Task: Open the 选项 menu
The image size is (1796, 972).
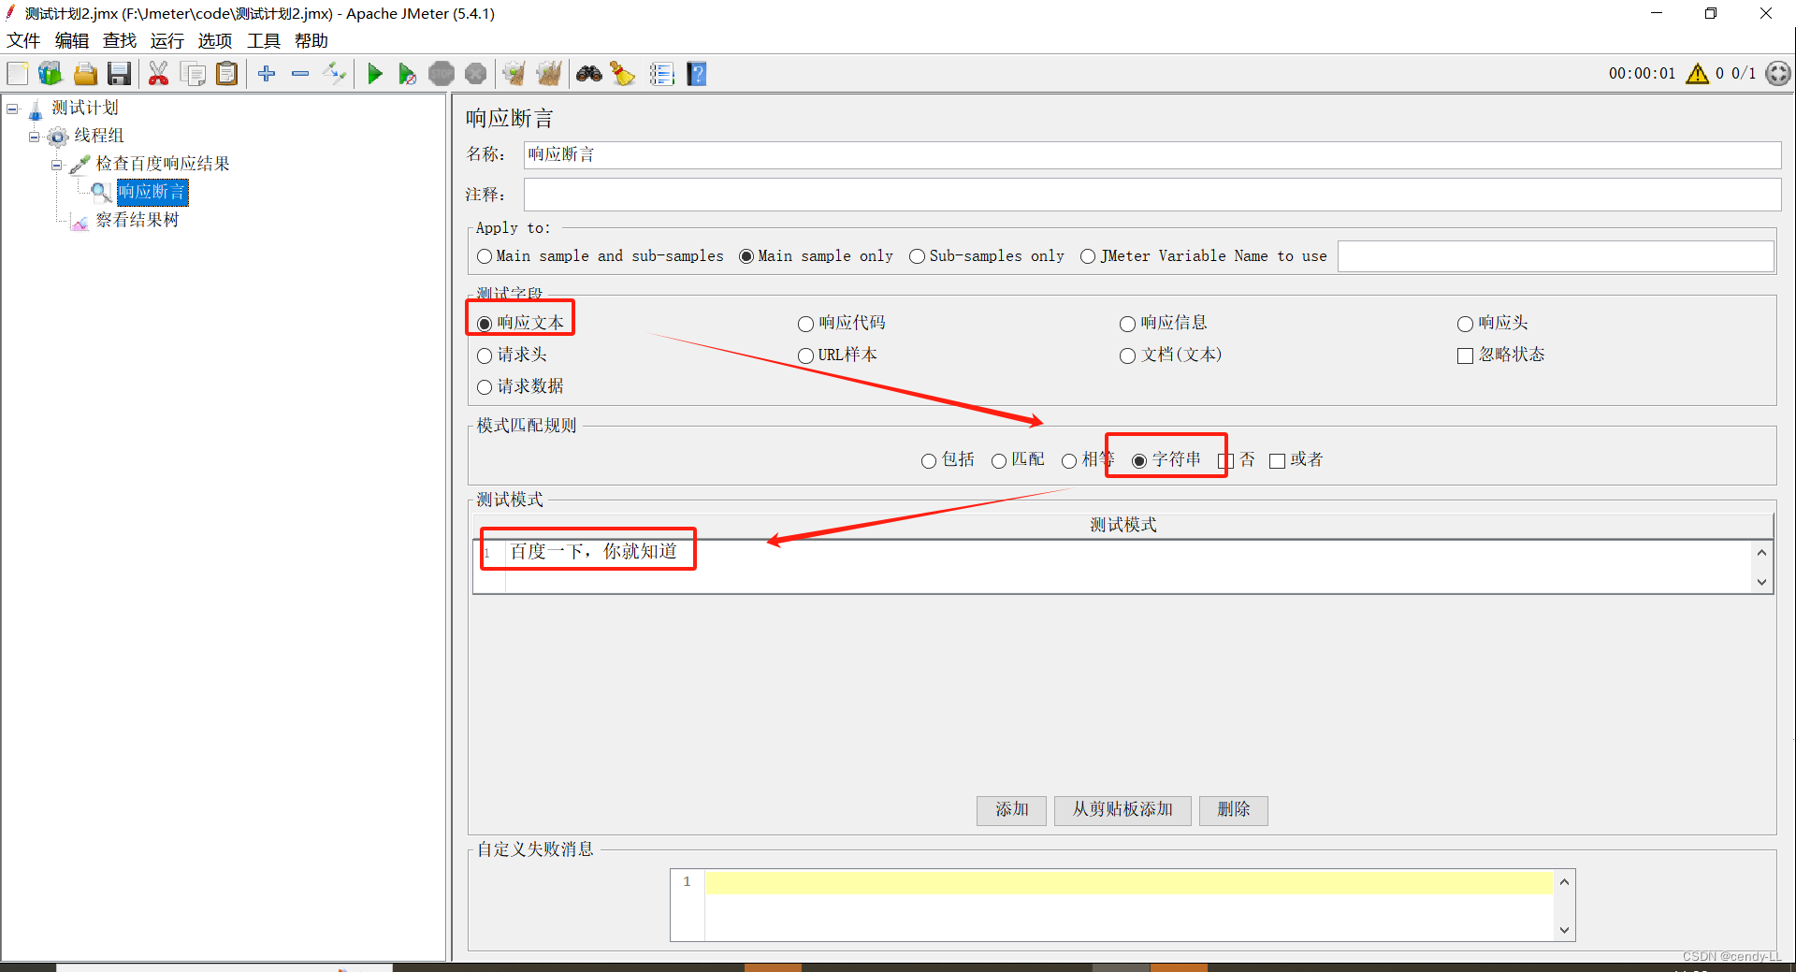Action: 214,40
